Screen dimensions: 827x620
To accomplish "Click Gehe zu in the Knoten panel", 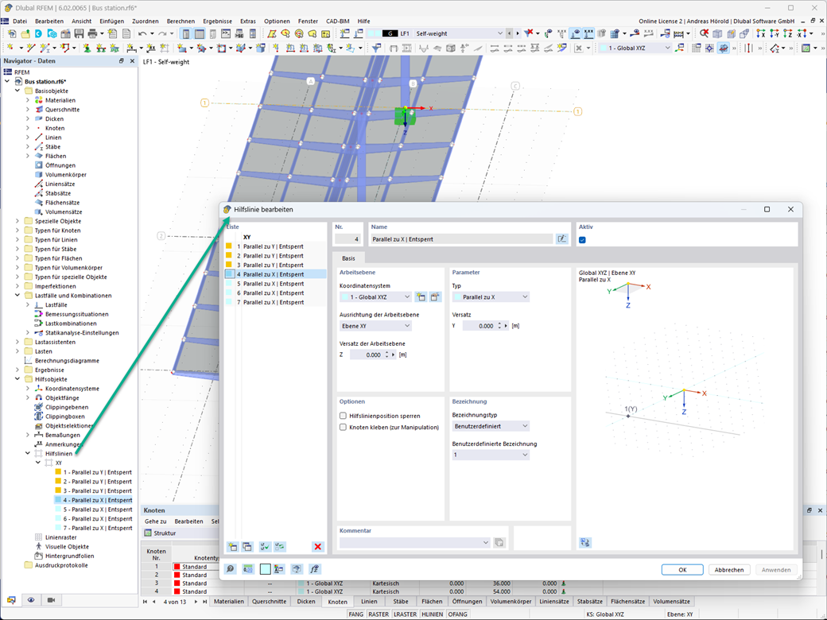I will 155,521.
